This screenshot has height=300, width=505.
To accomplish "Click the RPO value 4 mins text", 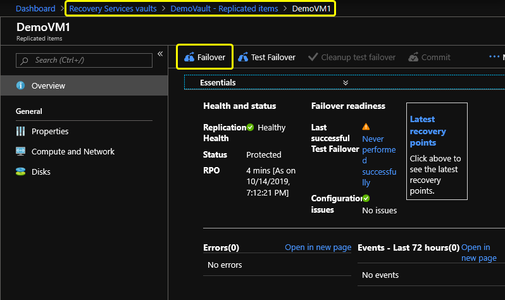I will tap(271, 182).
